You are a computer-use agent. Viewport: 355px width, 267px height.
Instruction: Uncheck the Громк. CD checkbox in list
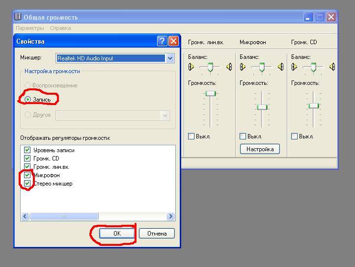point(27,158)
